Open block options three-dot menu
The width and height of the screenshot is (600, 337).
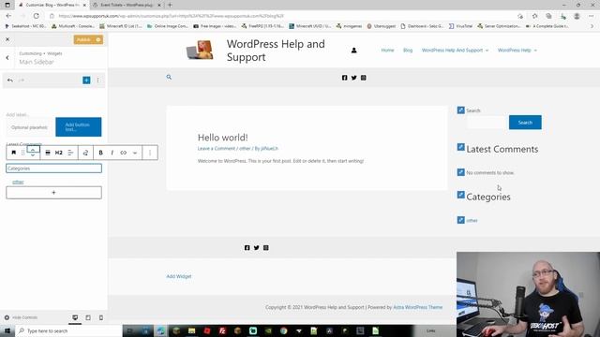click(150, 153)
